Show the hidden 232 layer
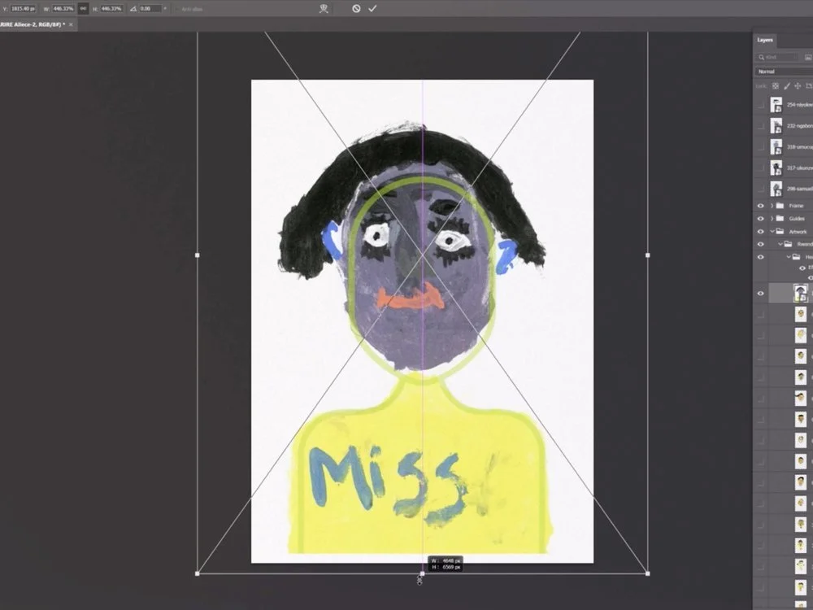Screen dimensions: 813x610 pos(761,125)
